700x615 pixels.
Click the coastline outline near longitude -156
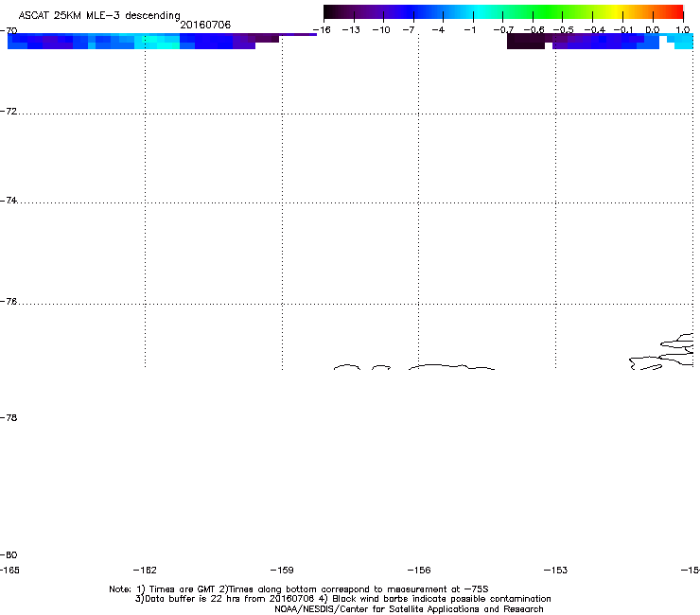(x=451, y=367)
